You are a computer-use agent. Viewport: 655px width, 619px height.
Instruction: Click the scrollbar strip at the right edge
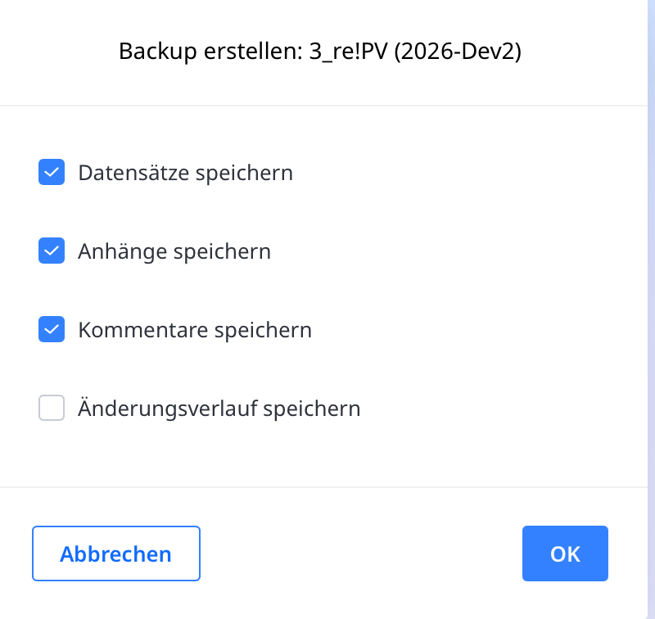[x=651, y=309]
